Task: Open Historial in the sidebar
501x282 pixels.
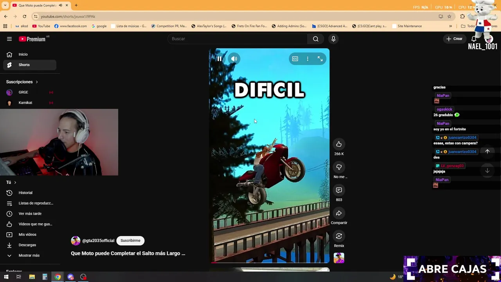Action: click(x=30, y=193)
